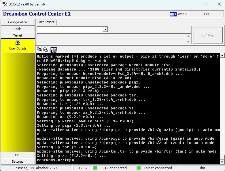Click the green Telnet connected indicator
The image size is (225, 171).
139,168
